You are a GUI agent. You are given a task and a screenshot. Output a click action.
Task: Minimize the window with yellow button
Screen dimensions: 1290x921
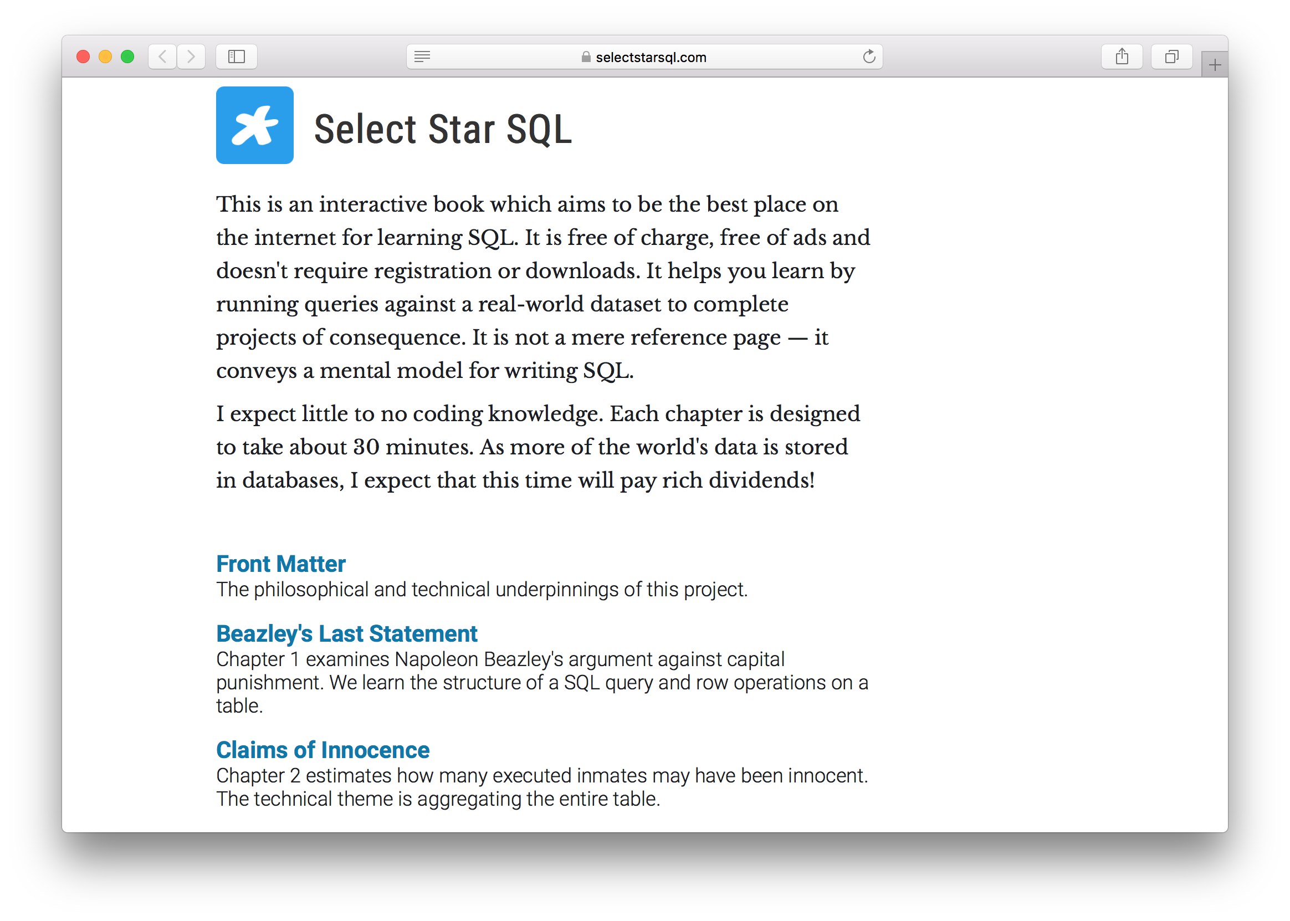105,57
